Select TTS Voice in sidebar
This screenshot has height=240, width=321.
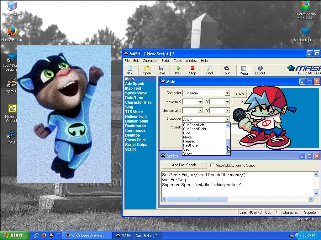coord(134,112)
